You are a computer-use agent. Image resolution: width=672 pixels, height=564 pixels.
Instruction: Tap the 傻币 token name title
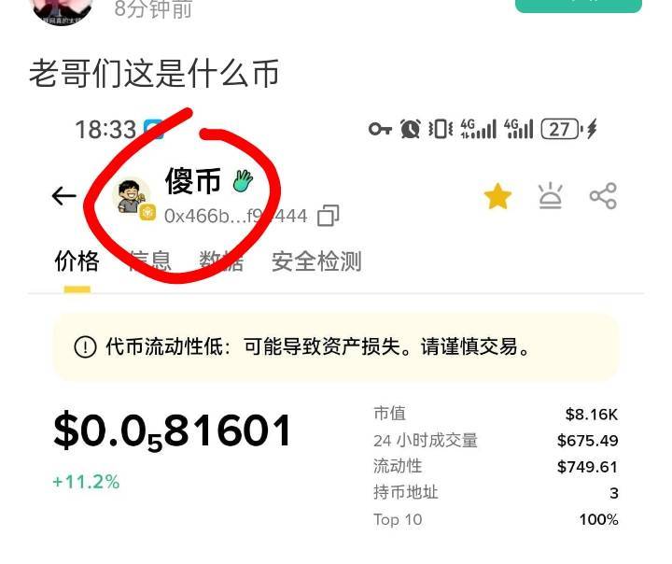click(x=193, y=180)
